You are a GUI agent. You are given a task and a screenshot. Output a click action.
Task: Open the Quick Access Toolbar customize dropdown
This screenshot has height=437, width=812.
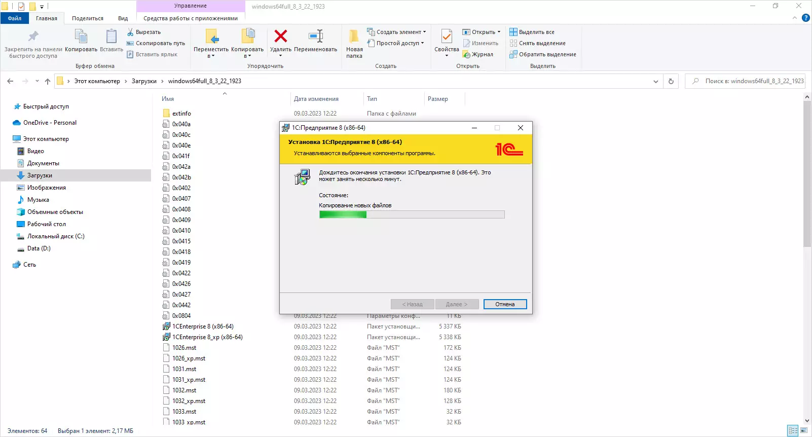pyautogui.click(x=42, y=7)
